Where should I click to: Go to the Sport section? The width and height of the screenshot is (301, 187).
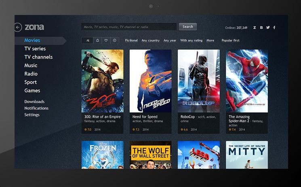31,82
